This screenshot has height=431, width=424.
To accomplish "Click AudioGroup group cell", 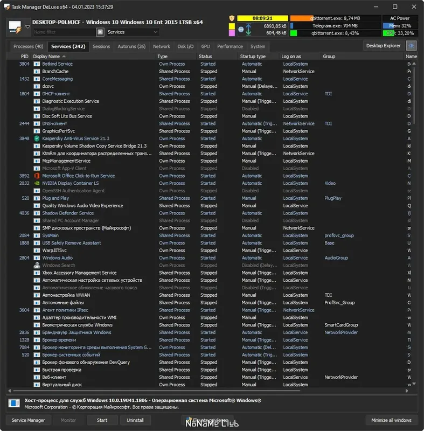I will click(336, 258).
